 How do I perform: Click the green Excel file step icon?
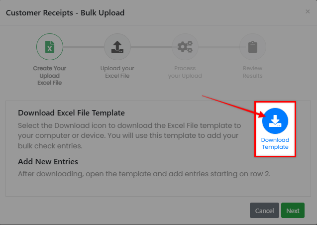[50, 47]
